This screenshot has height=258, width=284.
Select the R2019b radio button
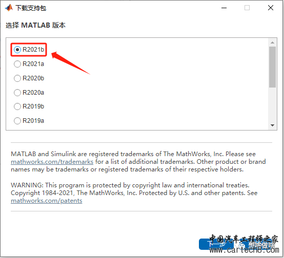point(17,106)
